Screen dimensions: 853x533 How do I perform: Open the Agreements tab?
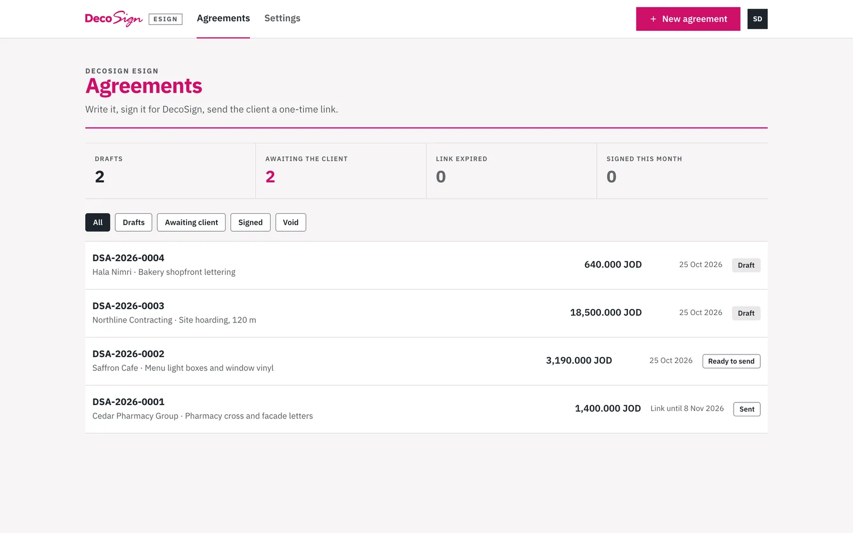[x=223, y=18]
